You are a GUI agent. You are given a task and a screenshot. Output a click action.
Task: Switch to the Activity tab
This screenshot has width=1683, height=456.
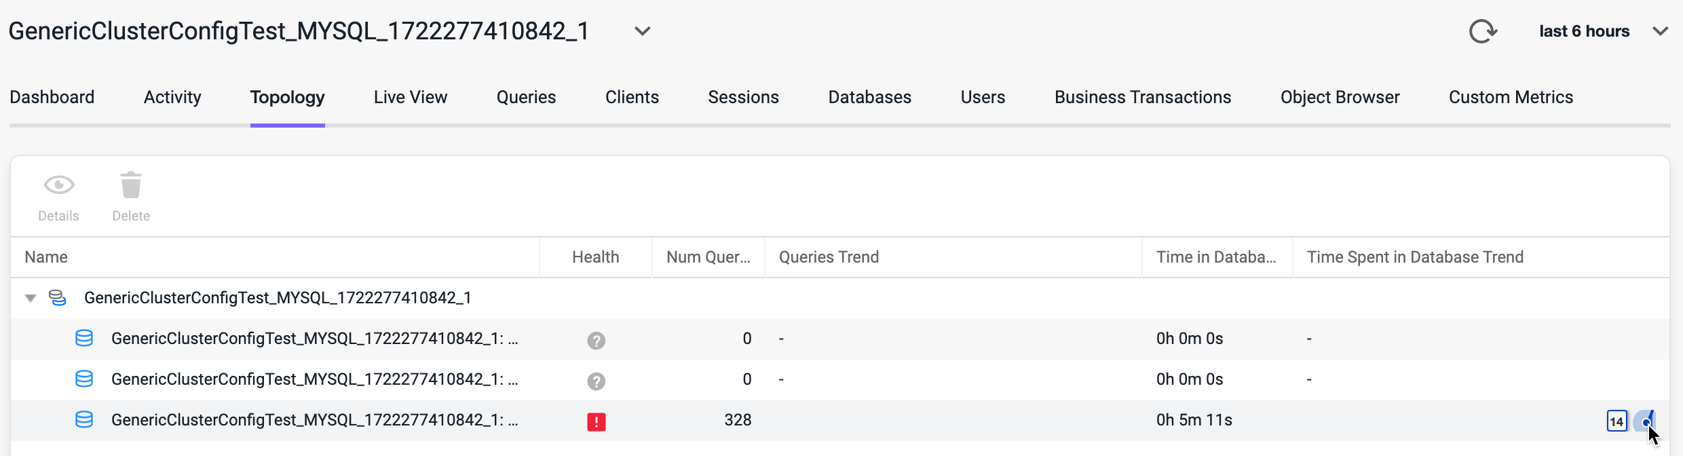pos(172,97)
